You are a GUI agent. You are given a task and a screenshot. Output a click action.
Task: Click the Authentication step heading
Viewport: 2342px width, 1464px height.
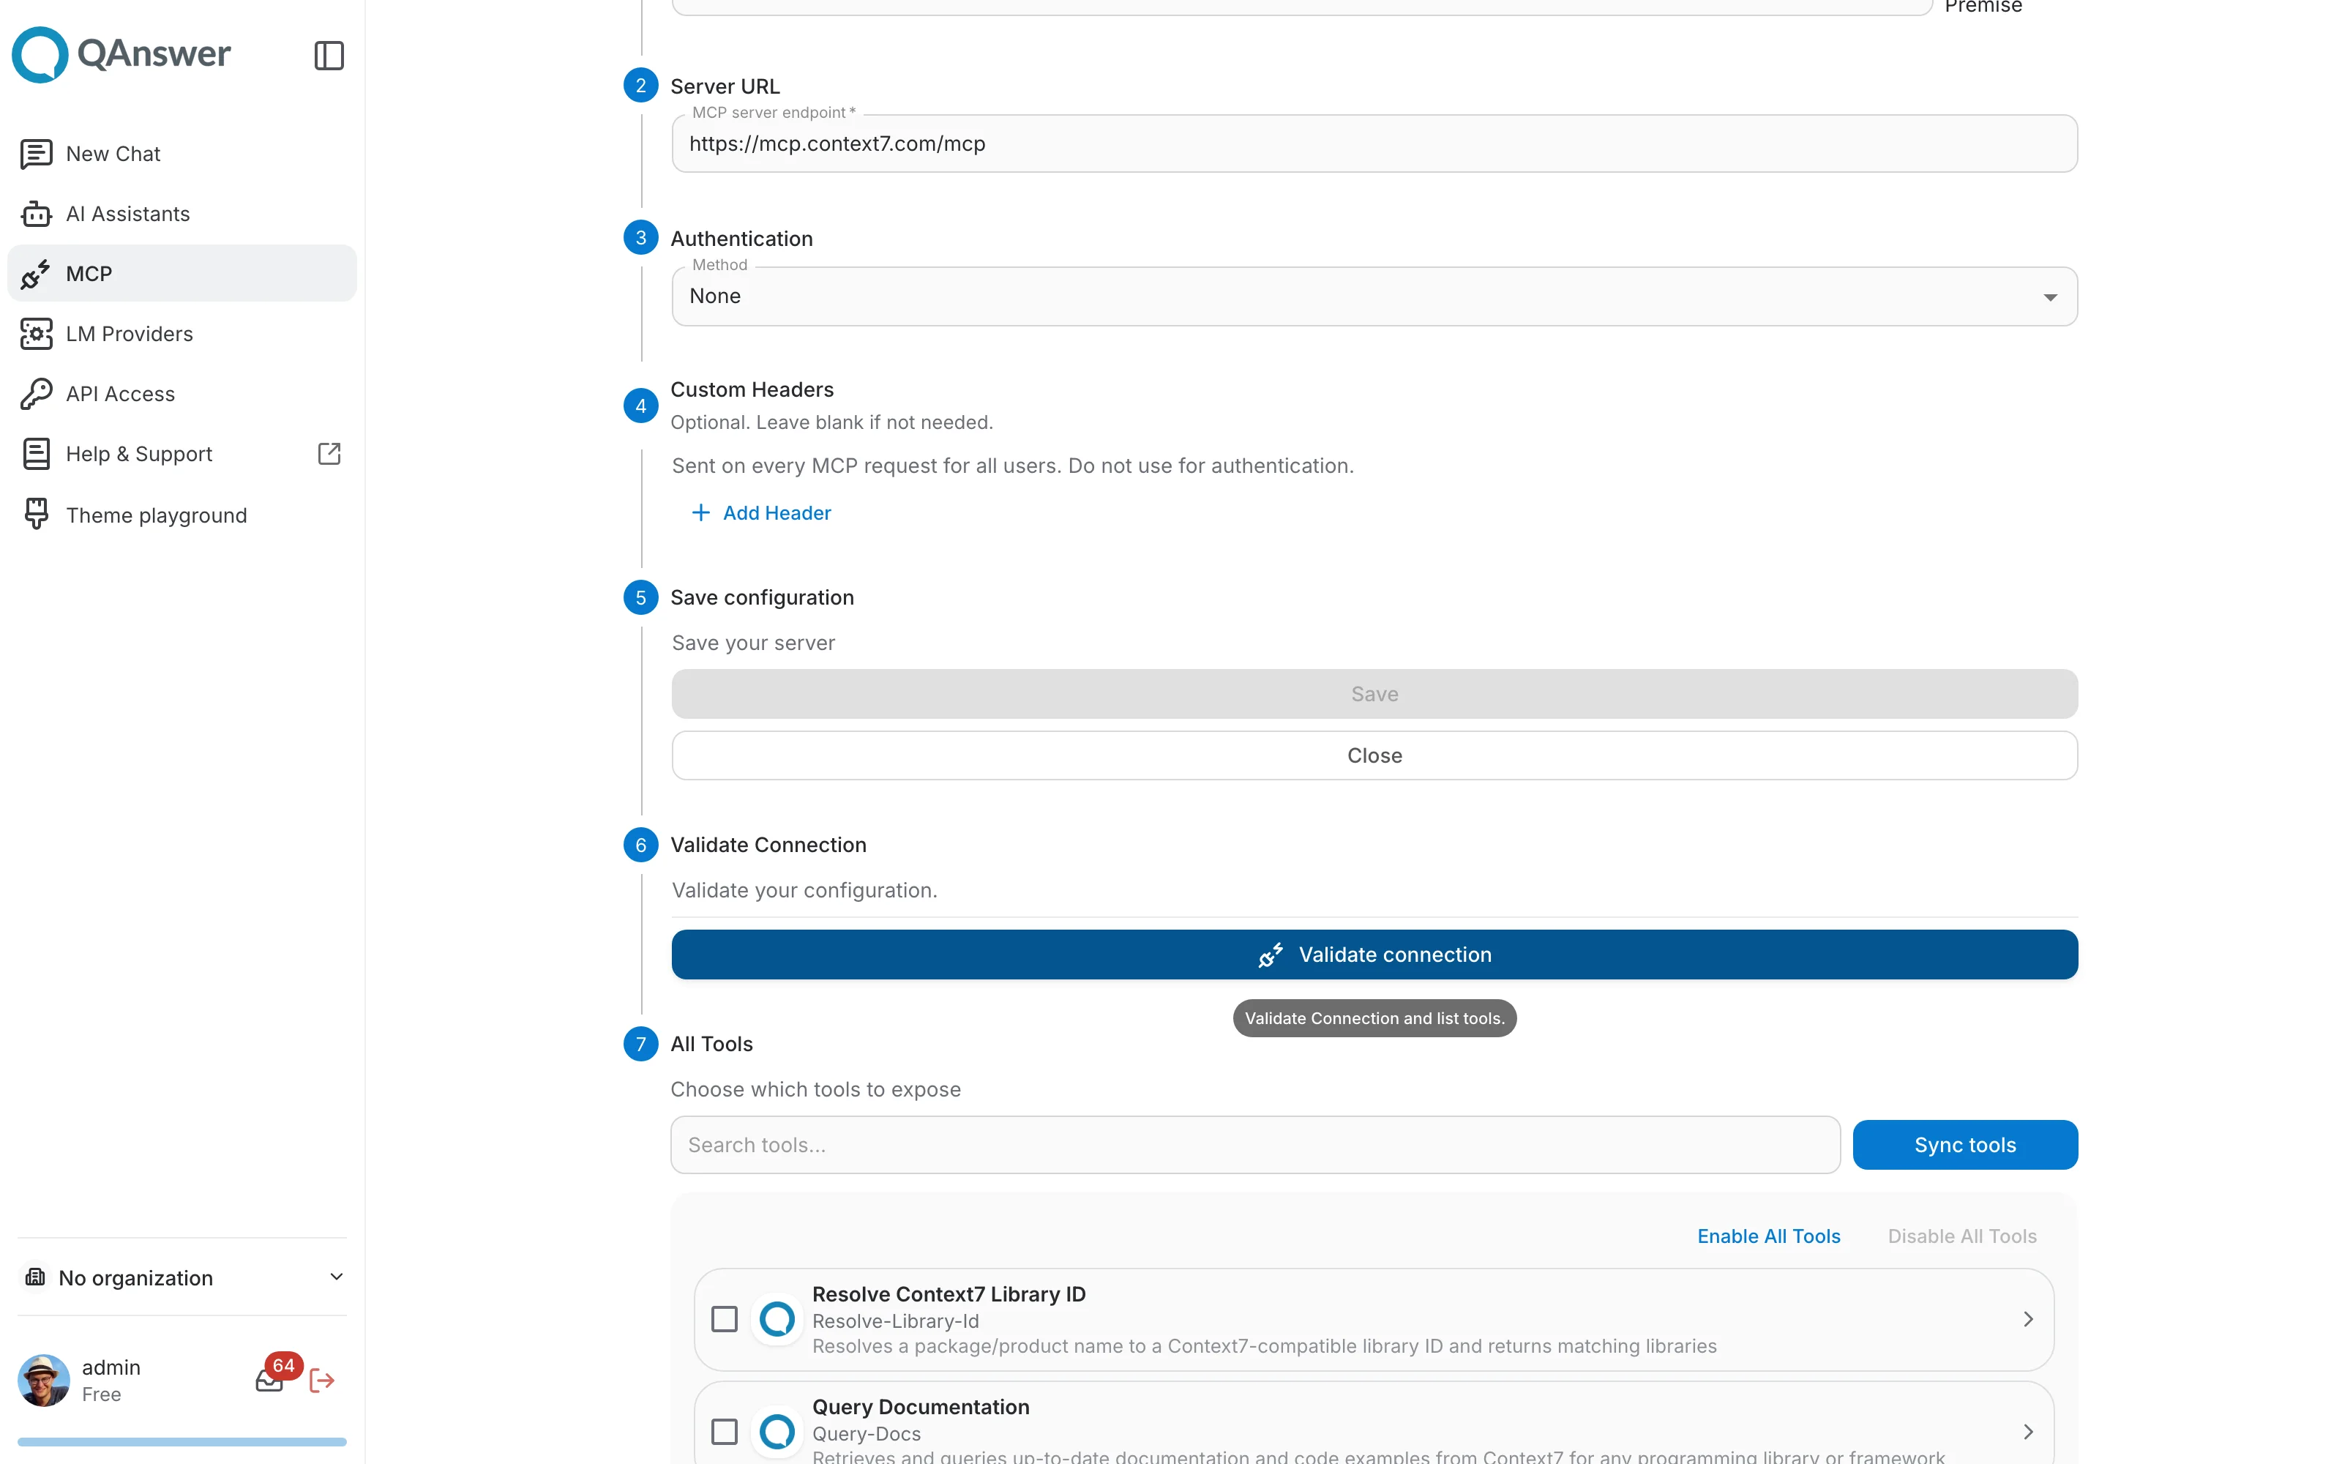click(741, 238)
